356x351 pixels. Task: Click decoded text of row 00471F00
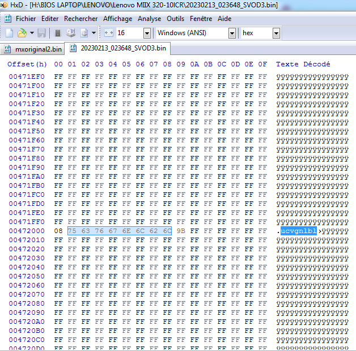312,86
